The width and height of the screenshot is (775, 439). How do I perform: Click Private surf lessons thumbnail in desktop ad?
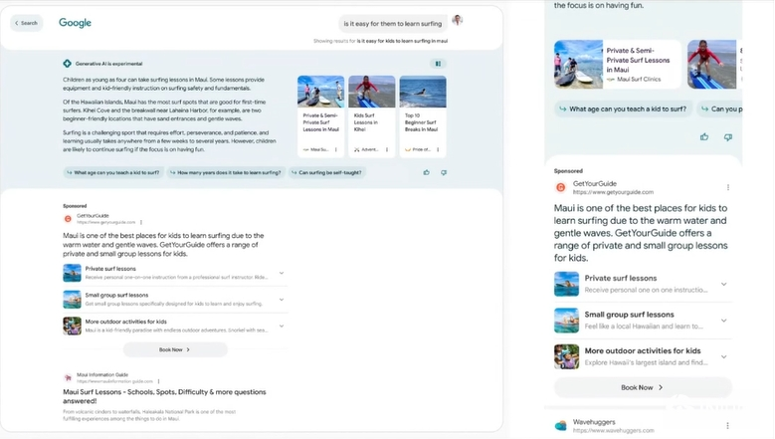pos(73,273)
